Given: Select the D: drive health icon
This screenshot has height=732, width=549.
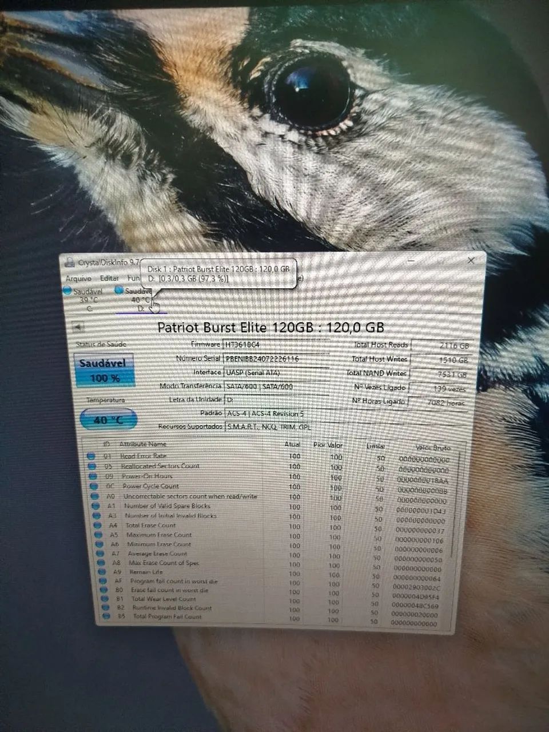Looking at the screenshot, I should (x=120, y=291).
